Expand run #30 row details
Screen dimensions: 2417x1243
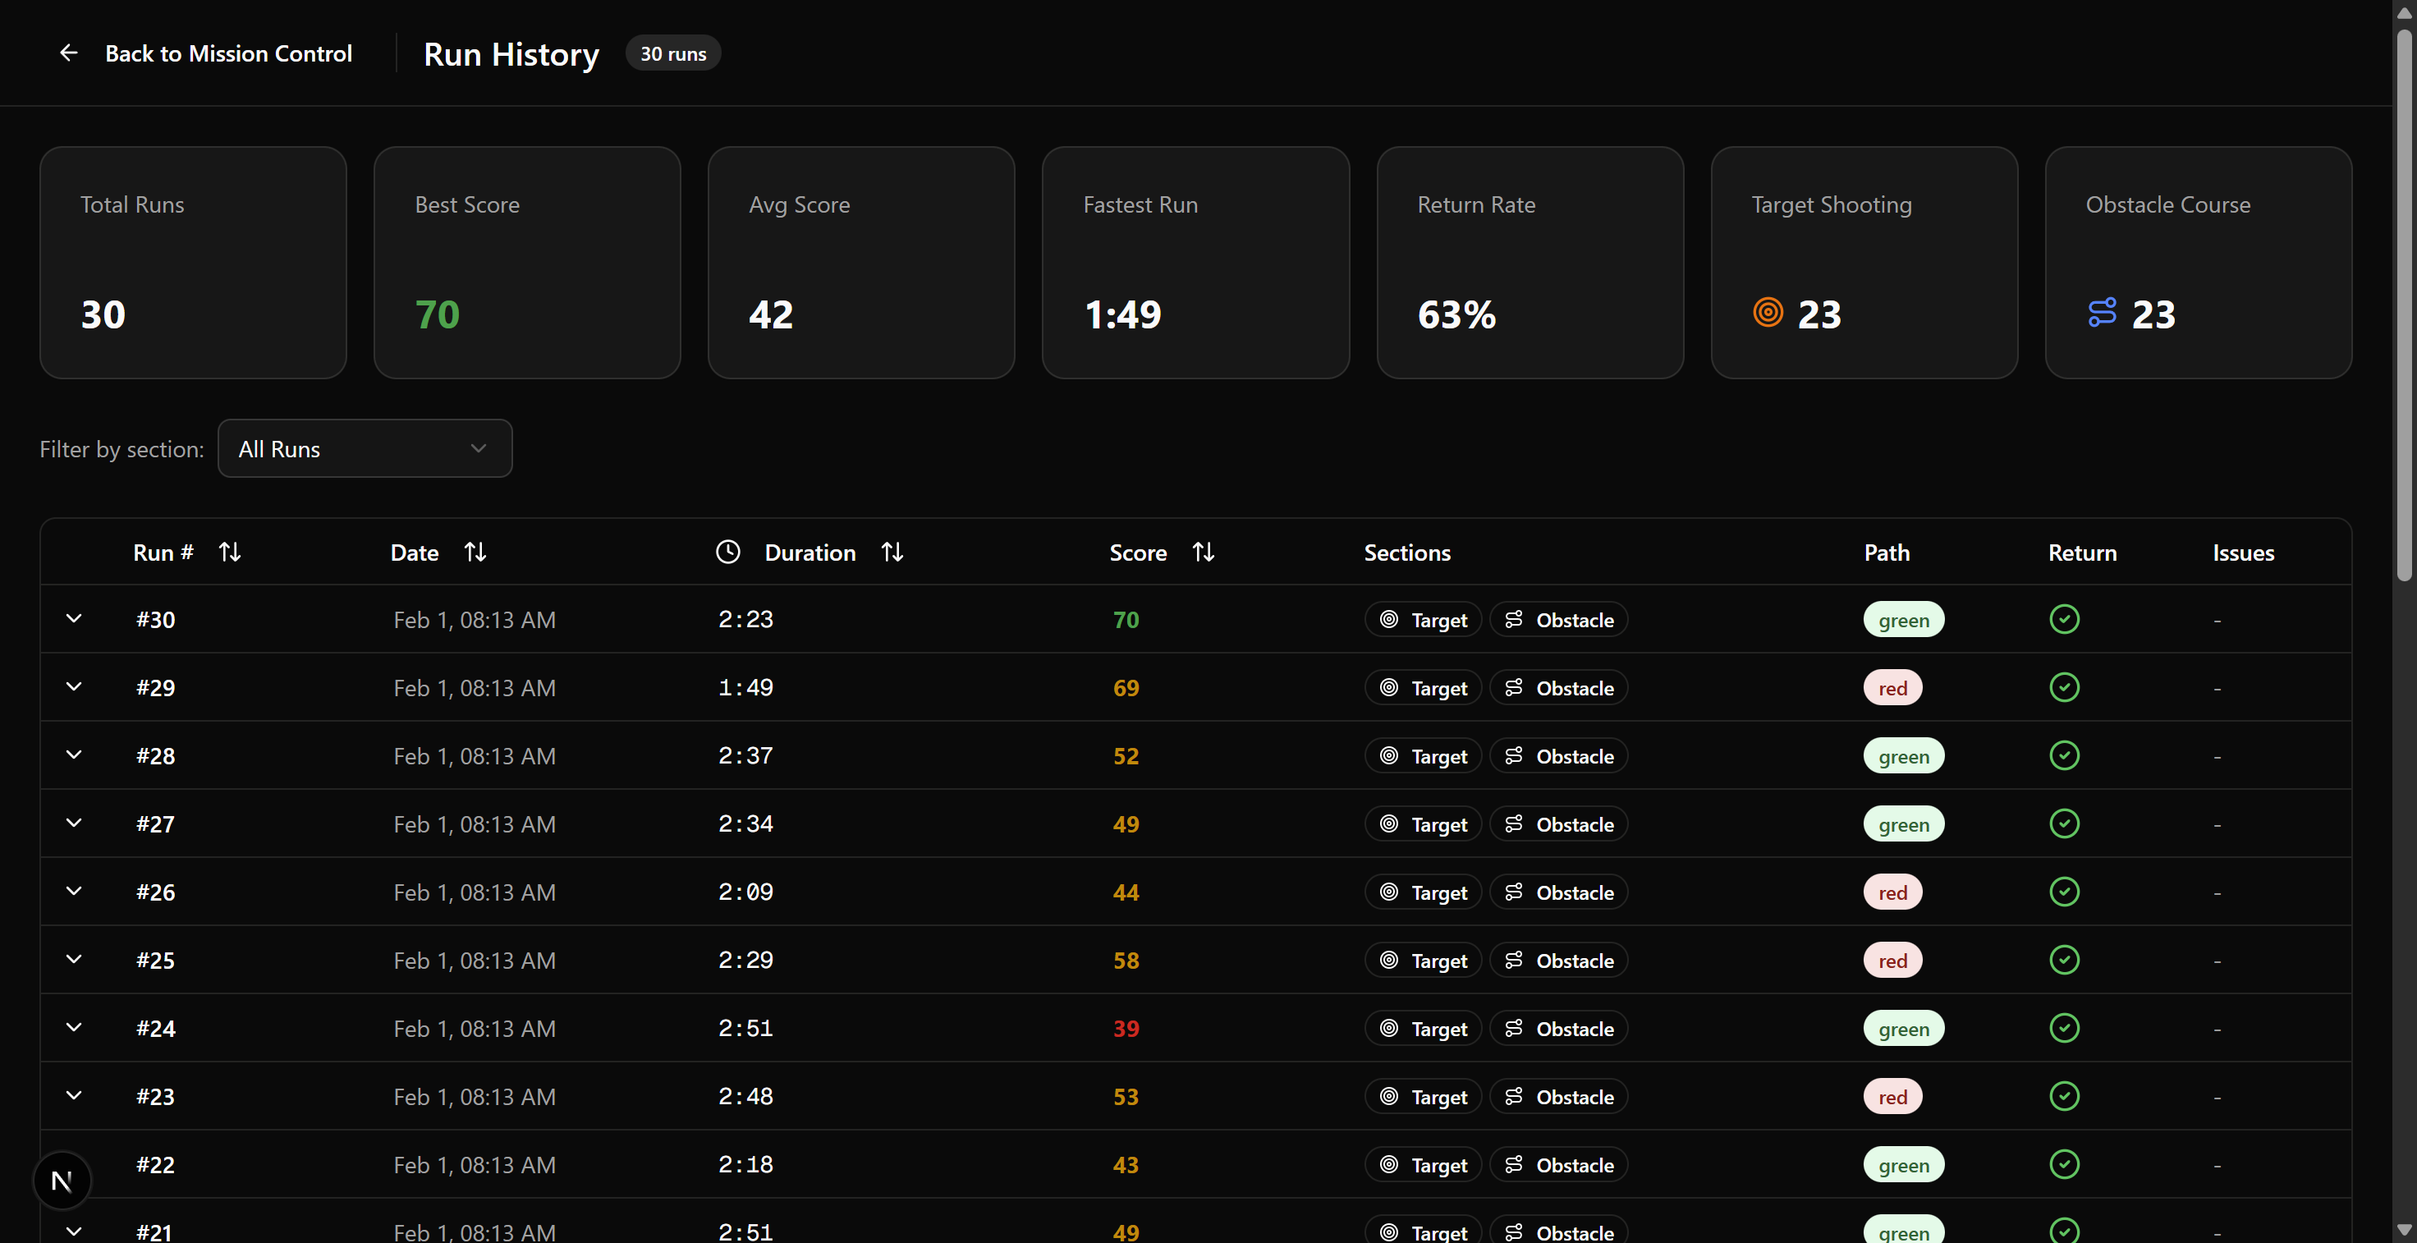point(74,619)
